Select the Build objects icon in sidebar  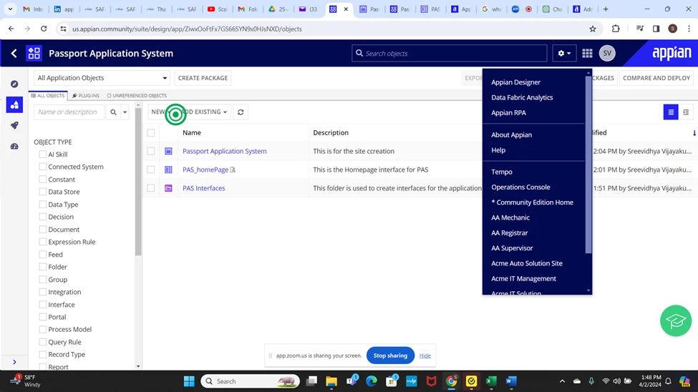[14, 105]
